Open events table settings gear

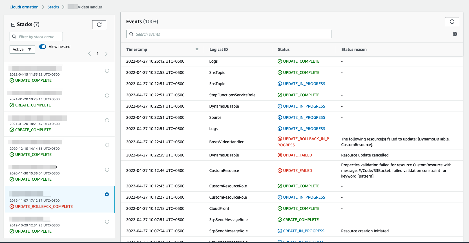(x=455, y=34)
